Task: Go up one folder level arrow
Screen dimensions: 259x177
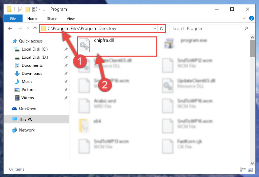Action: point(35,28)
